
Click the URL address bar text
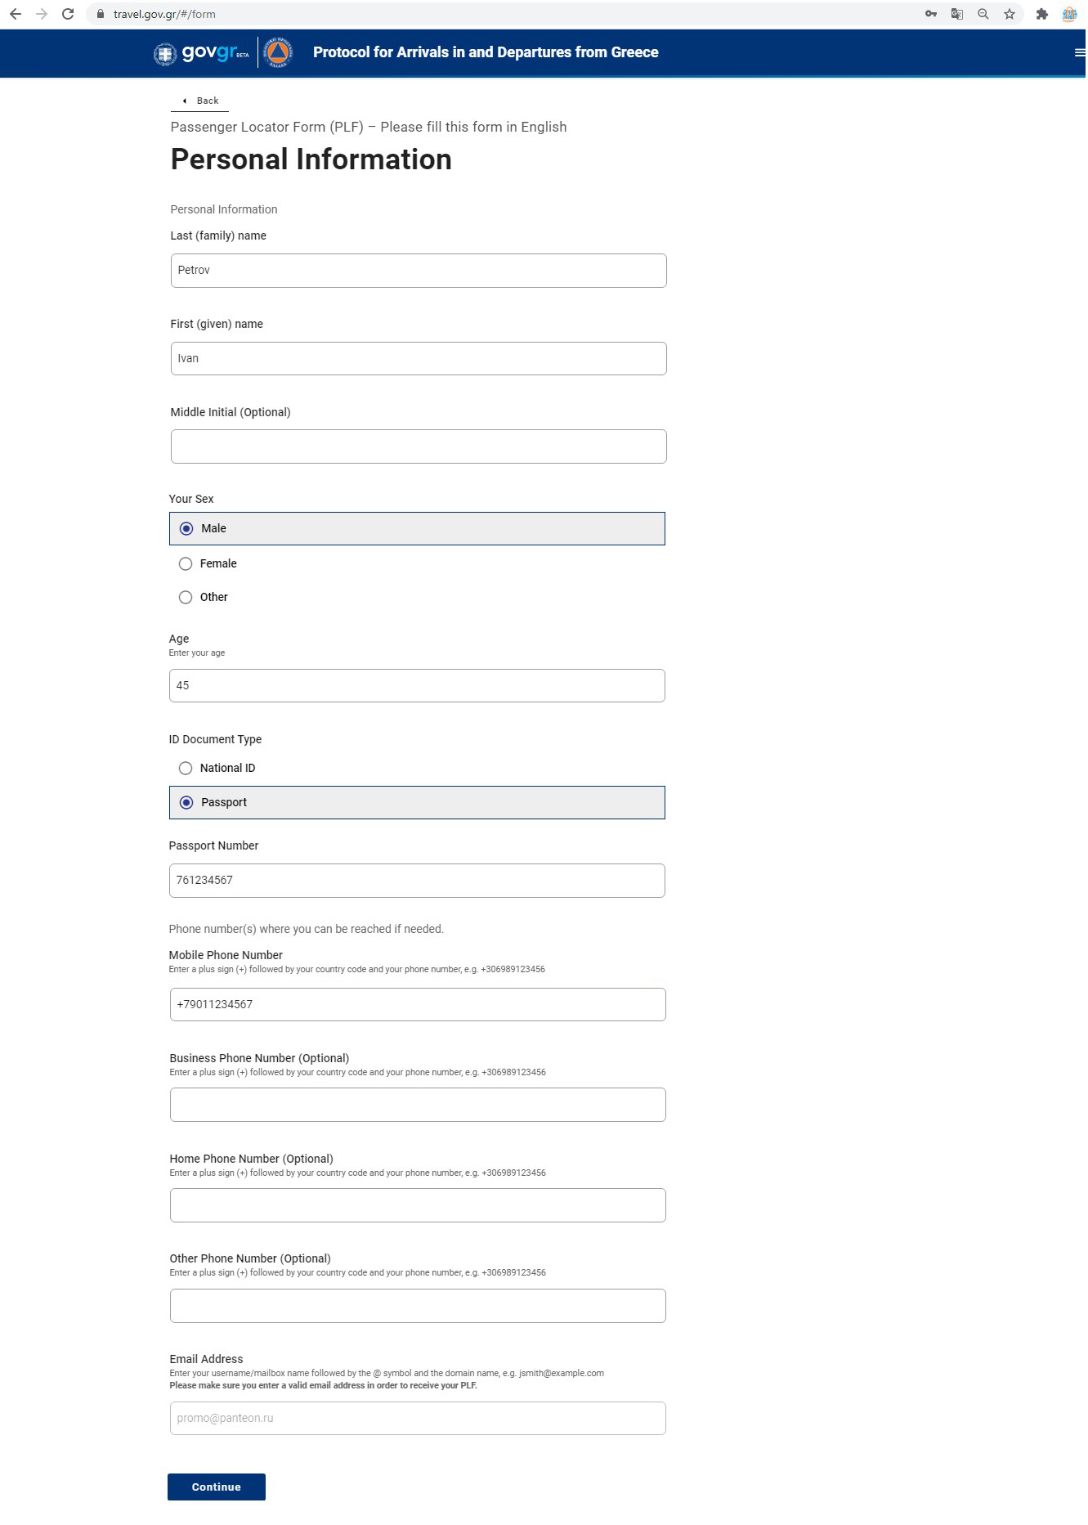point(164,14)
